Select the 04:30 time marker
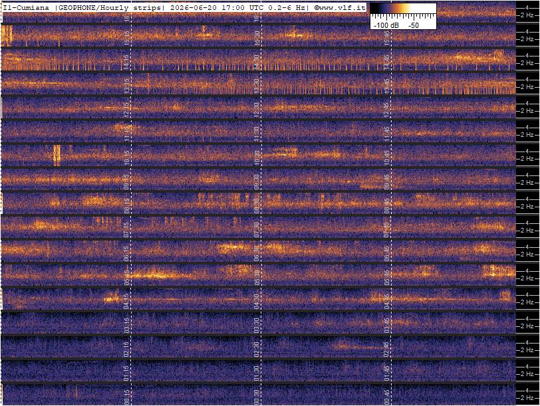This screenshot has height=406, width=540. click(x=257, y=302)
